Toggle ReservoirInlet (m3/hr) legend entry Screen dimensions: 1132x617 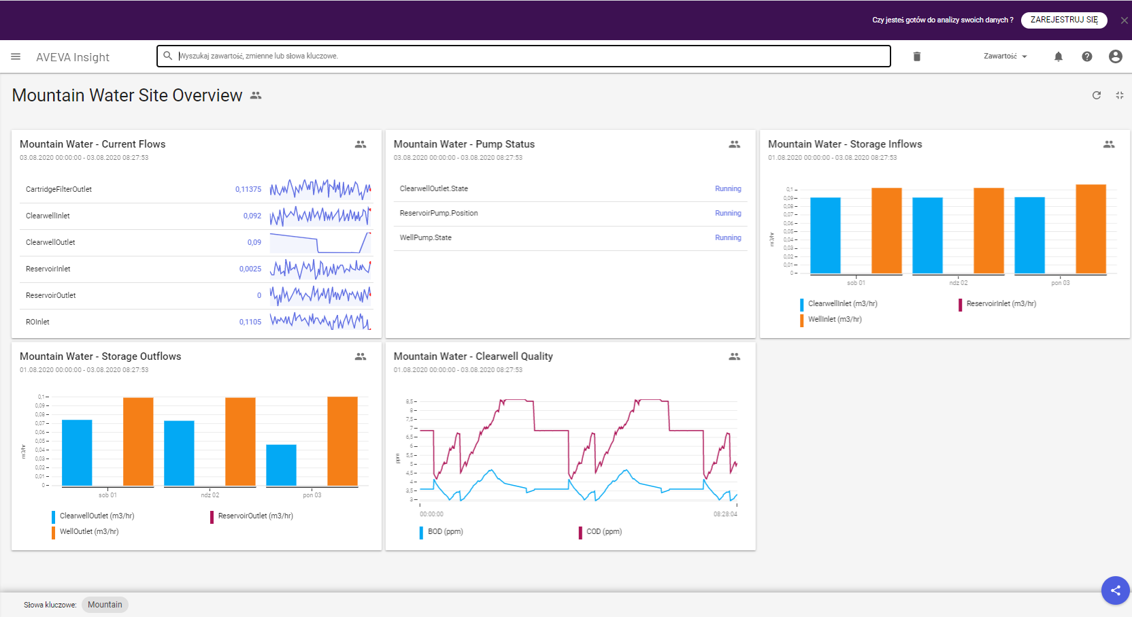pyautogui.click(x=997, y=304)
